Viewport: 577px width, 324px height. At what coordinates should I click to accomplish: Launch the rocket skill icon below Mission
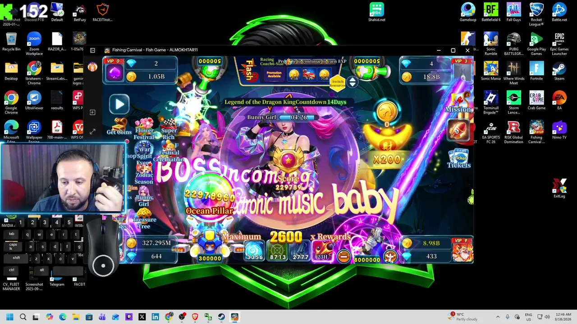(458, 130)
